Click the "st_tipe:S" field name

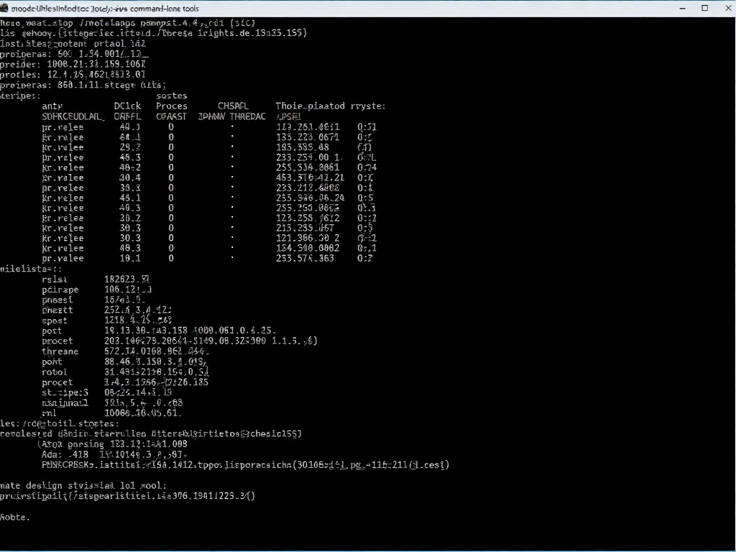tap(65, 393)
